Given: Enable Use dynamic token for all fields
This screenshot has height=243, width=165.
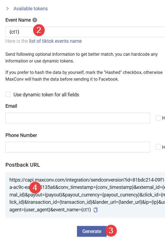Looking at the screenshot, I should pyautogui.click(x=8, y=94).
